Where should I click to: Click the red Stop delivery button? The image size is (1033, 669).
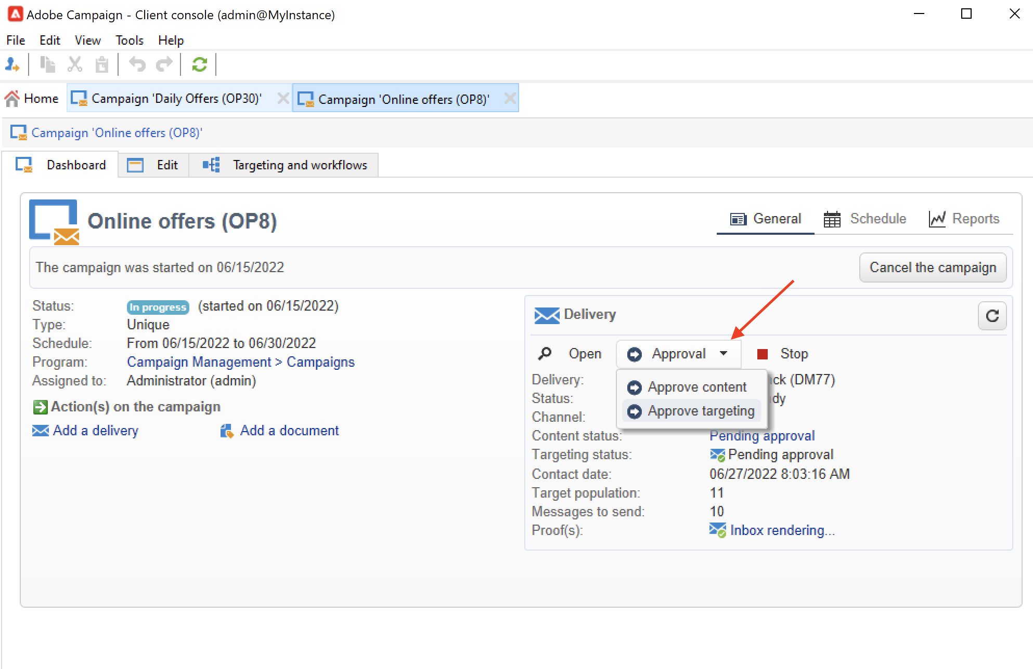pyautogui.click(x=783, y=354)
